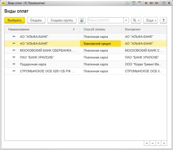Close the Виды оплат window
The width and height of the screenshot is (173, 150).
coord(169,3)
